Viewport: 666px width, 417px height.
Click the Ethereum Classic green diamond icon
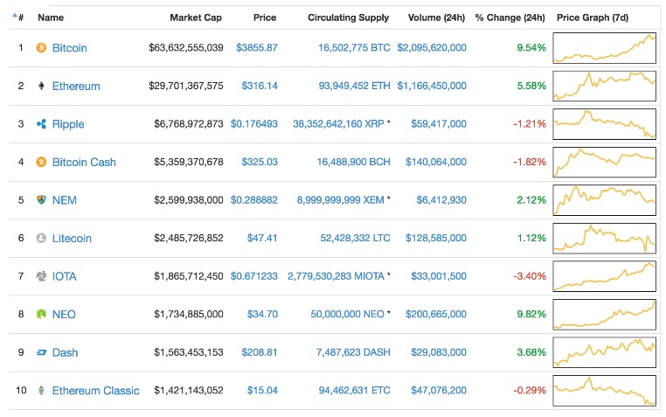pos(41,390)
